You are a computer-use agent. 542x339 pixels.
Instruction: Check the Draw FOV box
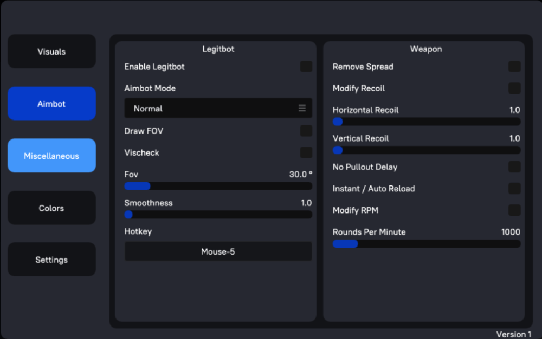[x=306, y=131]
